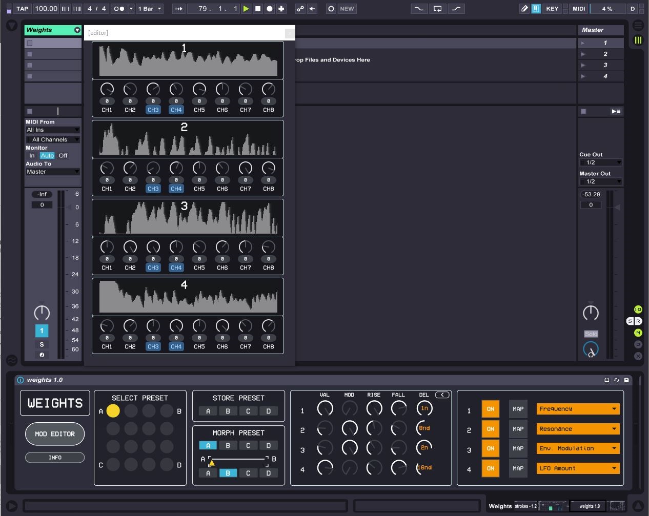The height and width of the screenshot is (516, 649).
Task: Click the Follow playback arrow icon
Action: pyautogui.click(x=178, y=9)
